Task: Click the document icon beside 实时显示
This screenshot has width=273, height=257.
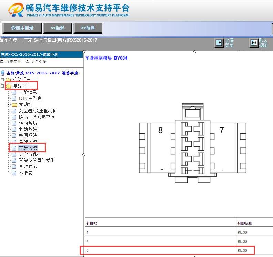Action: tap(14, 167)
